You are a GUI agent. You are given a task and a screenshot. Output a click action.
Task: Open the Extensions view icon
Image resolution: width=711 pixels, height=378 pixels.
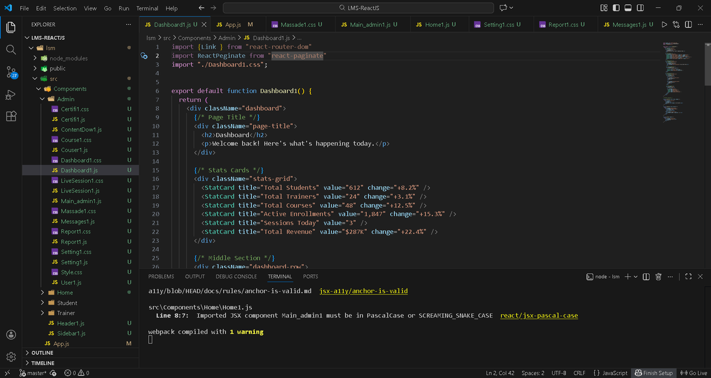[x=11, y=116]
